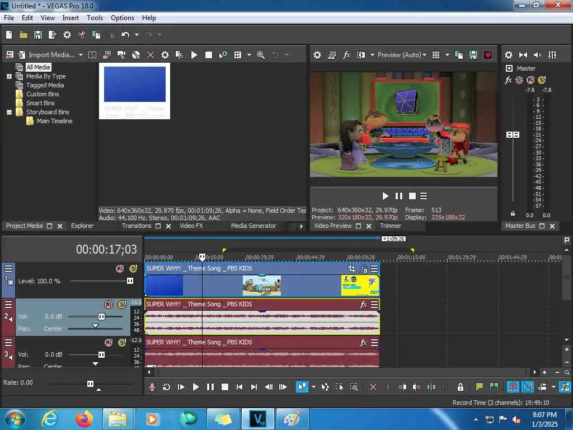Expand the Media By Type node
This screenshot has width=573, height=430.
point(9,76)
